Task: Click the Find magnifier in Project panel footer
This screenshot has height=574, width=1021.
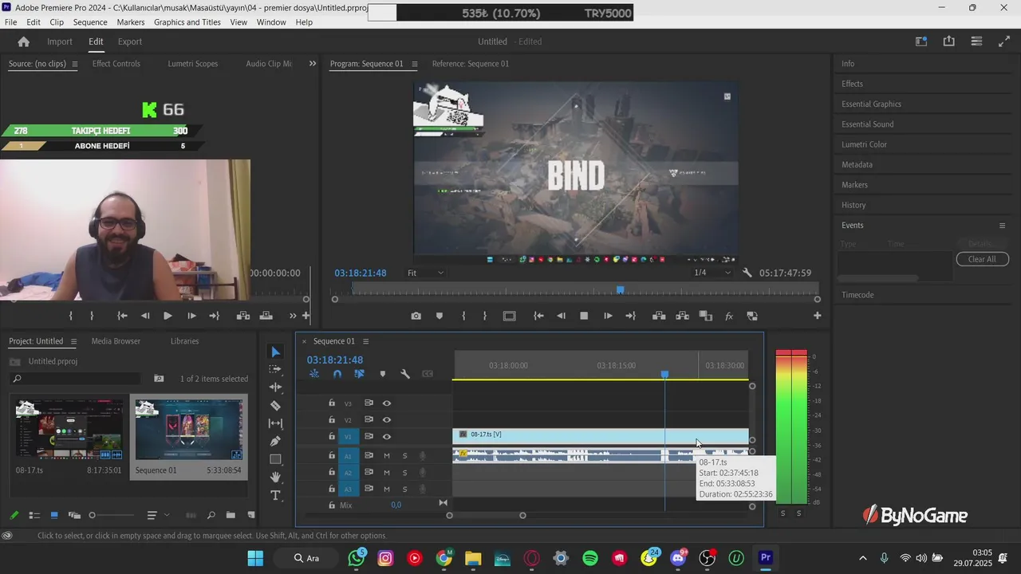Action: 211,515
